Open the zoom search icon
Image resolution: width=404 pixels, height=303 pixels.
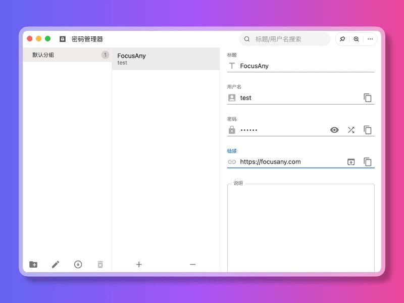pyautogui.click(x=356, y=39)
